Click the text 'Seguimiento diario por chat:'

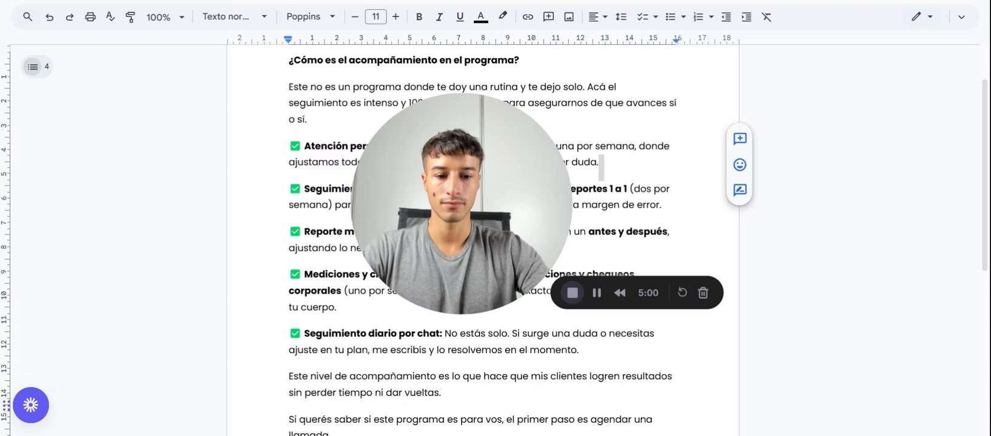coord(373,333)
